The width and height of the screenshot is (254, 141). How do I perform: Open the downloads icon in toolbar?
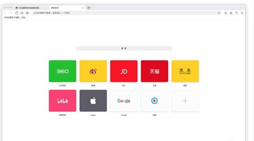(x=226, y=13)
